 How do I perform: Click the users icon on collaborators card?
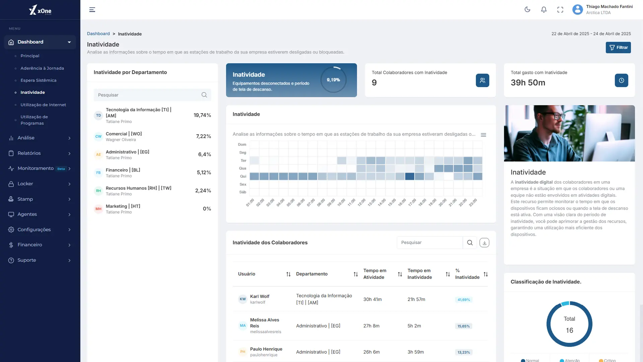tap(482, 80)
